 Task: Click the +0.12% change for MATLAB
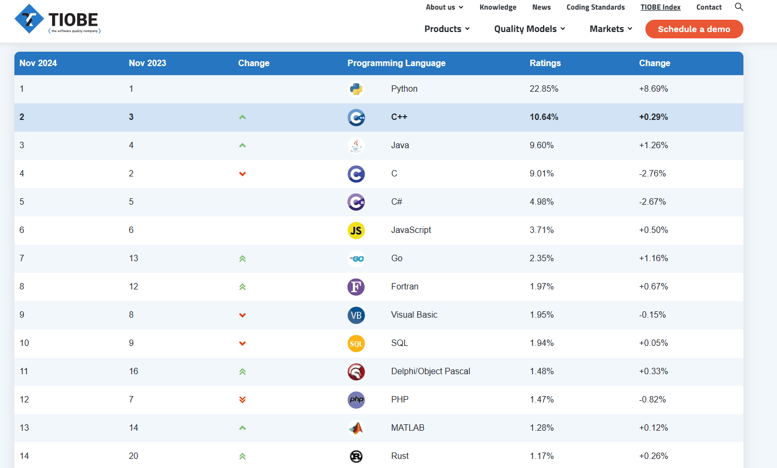pos(653,428)
